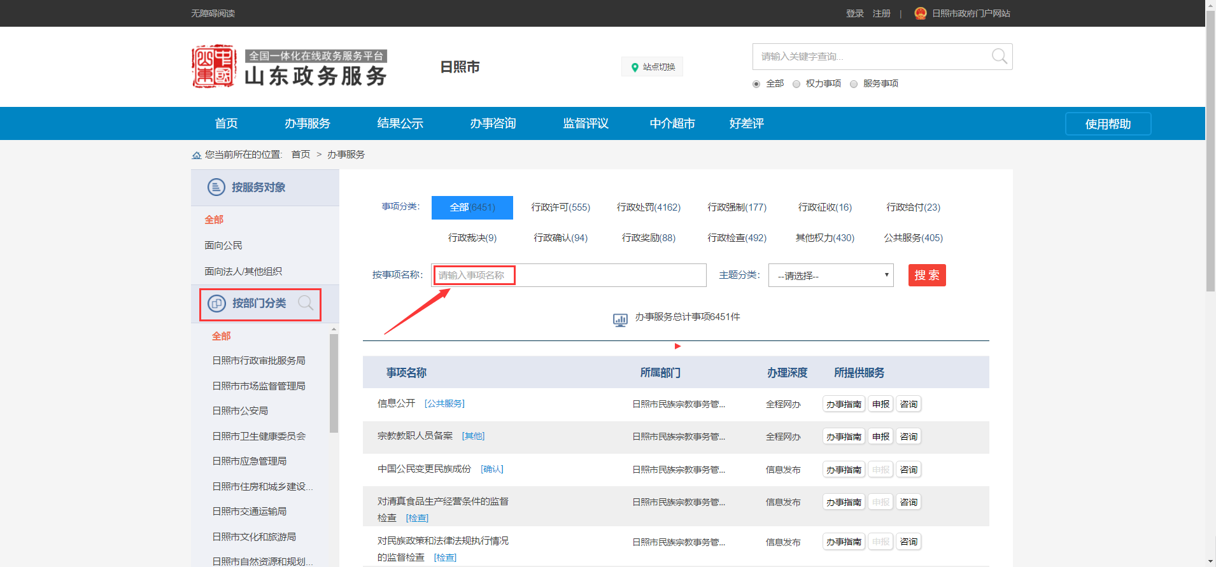The height and width of the screenshot is (567, 1216).
Task: Select the 服务事项 radio button
Action: (854, 84)
